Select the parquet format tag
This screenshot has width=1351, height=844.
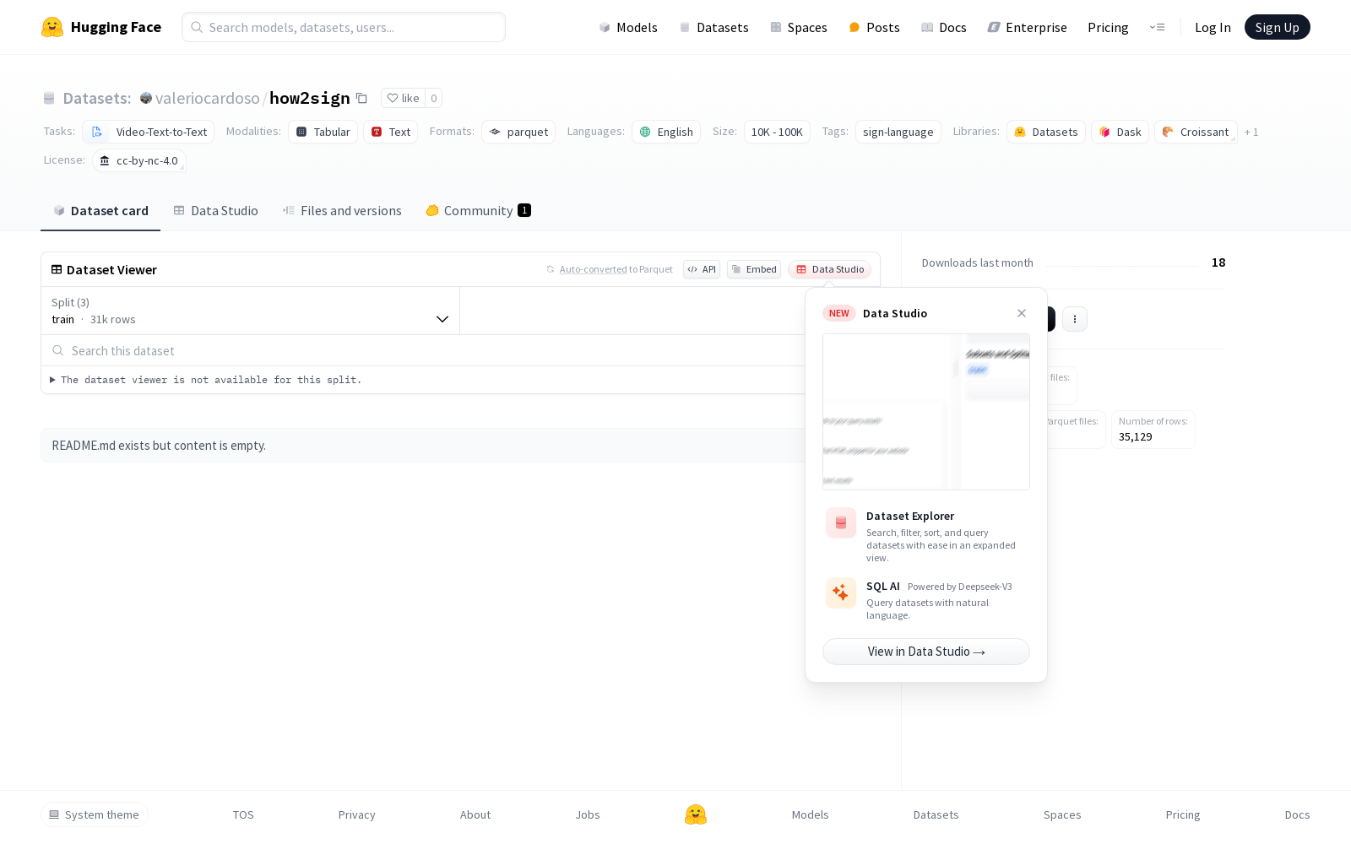[x=518, y=132]
